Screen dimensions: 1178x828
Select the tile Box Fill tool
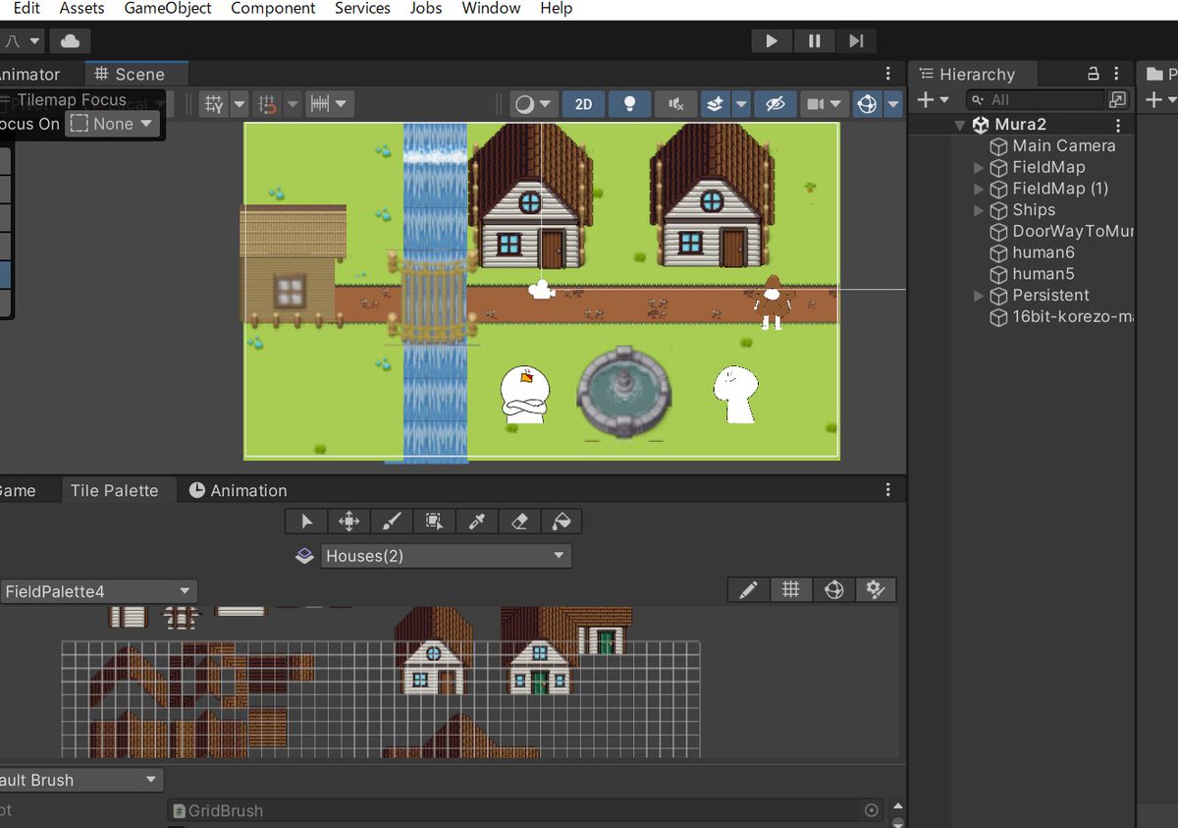pos(434,521)
